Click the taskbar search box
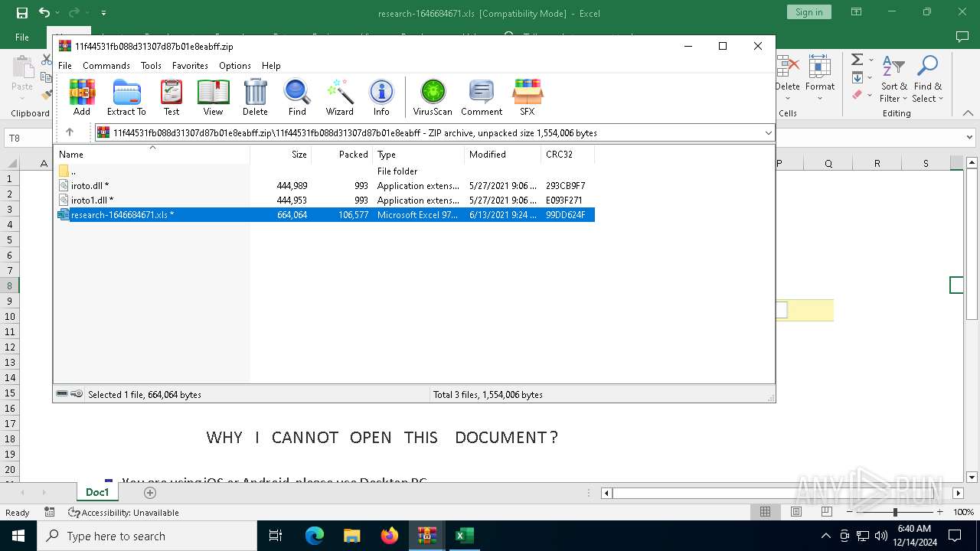 pyautogui.click(x=147, y=536)
